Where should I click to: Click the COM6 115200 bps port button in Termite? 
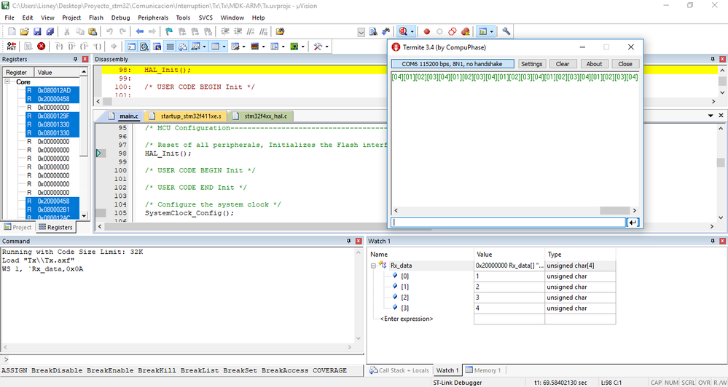point(453,64)
